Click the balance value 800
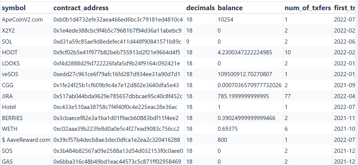 [x=223, y=140]
